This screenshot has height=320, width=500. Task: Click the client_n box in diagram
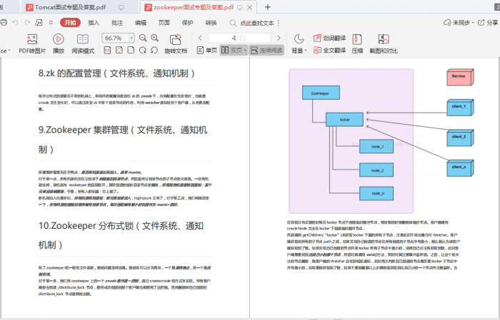(x=460, y=168)
